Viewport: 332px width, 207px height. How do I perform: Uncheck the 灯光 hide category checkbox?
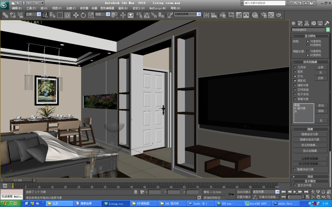[295, 76]
